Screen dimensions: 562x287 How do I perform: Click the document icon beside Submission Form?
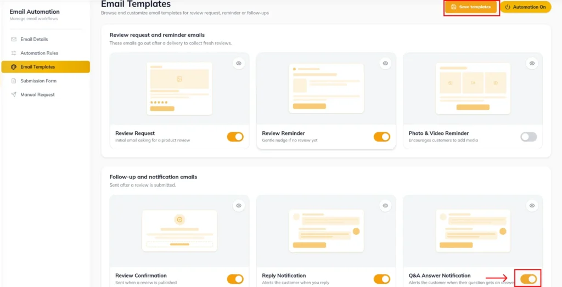[x=14, y=81]
